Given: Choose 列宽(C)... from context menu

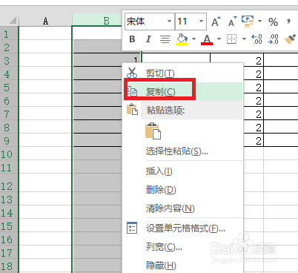Looking at the screenshot, I should (183, 246).
